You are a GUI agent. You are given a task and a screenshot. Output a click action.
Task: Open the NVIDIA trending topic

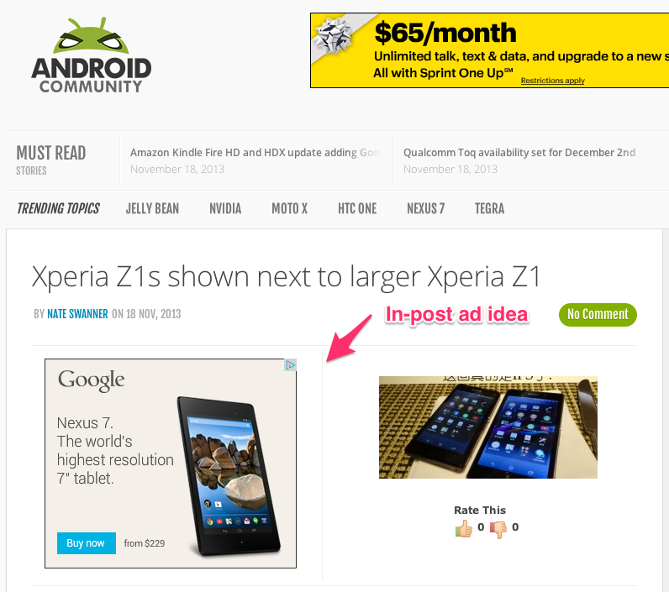point(225,208)
